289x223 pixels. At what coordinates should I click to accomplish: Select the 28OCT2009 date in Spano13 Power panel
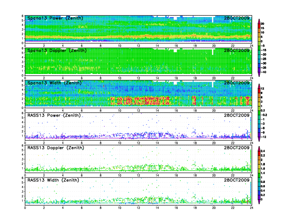(x=237, y=18)
